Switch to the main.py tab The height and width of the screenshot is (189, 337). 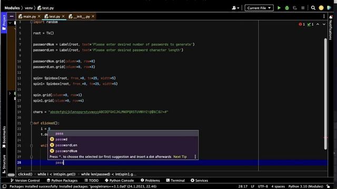point(27,16)
